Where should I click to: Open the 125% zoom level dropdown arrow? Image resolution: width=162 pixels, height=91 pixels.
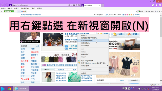(x=159, y=85)
